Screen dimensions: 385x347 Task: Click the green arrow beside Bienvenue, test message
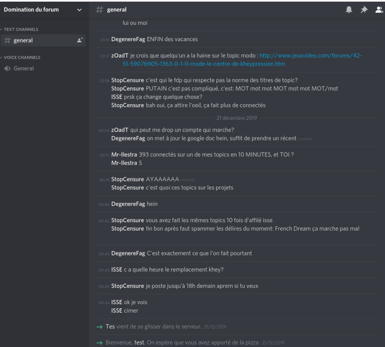tap(99, 343)
